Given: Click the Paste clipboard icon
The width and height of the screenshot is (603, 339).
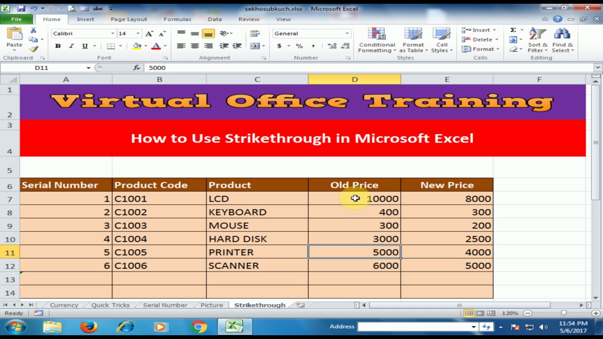Looking at the screenshot, I should (14, 34).
